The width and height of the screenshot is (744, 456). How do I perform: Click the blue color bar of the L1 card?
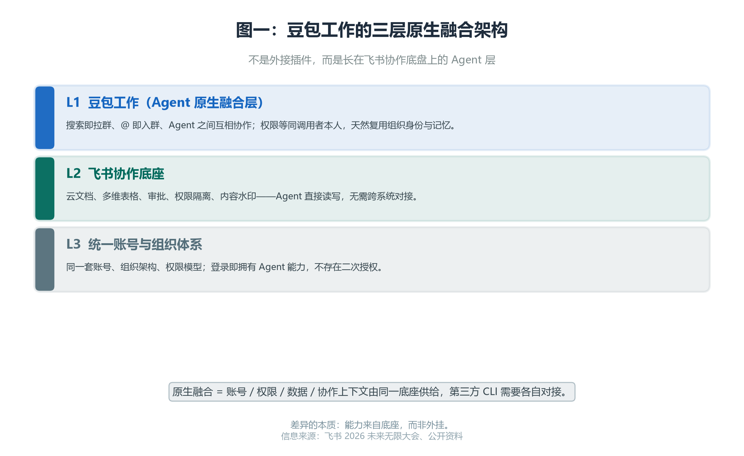click(45, 117)
